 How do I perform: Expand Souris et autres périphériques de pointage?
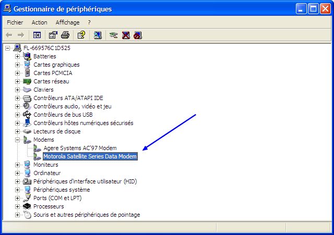tap(17, 215)
